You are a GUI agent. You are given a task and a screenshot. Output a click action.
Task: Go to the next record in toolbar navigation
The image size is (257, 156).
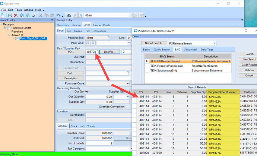point(136,15)
